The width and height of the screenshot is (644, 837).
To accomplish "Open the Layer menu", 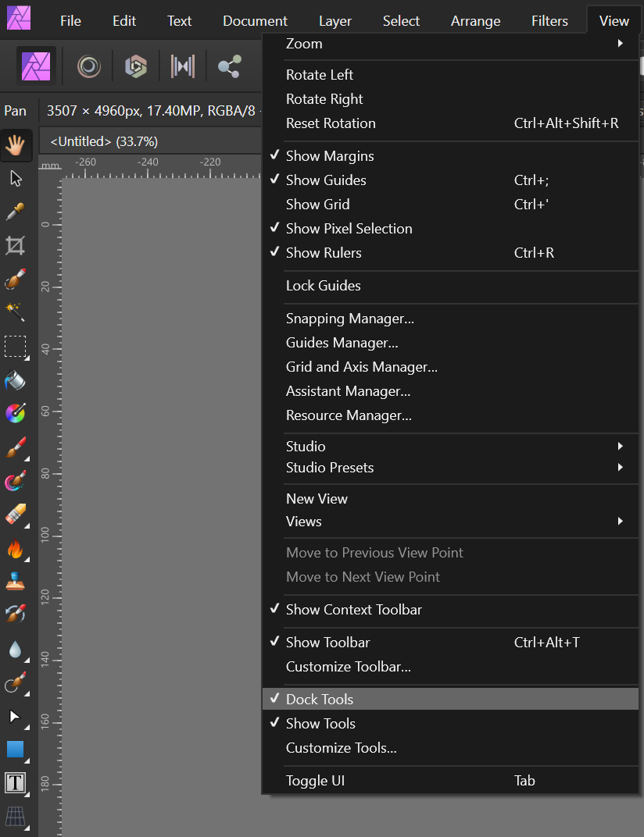I will 335,21.
